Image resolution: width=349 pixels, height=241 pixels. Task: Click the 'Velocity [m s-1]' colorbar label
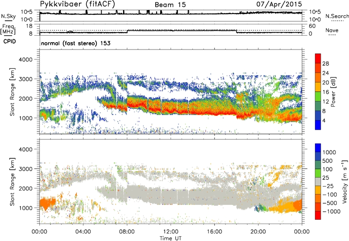[345, 181]
